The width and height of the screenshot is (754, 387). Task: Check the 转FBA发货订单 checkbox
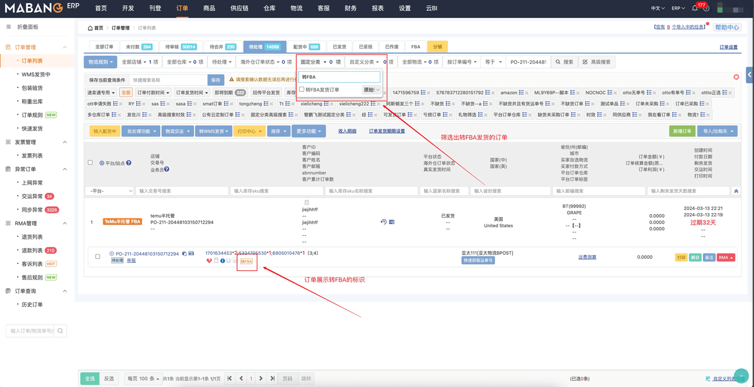pos(302,90)
